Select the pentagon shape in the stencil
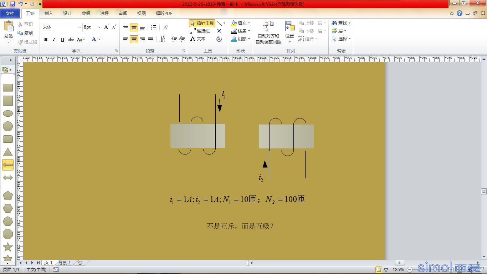The width and height of the screenshot is (487, 274). [8, 196]
